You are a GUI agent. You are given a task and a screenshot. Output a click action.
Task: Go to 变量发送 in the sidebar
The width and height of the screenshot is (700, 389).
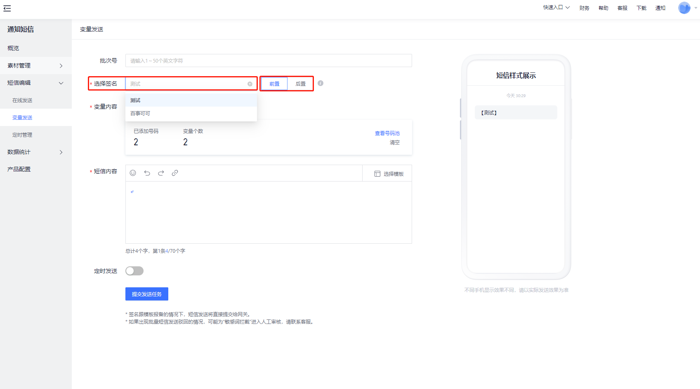pos(36,117)
